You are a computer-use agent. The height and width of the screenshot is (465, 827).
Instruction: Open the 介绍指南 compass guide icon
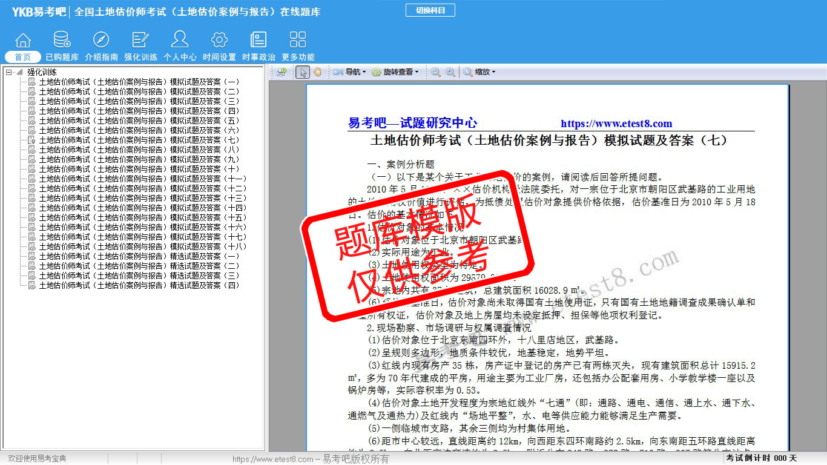101,46
